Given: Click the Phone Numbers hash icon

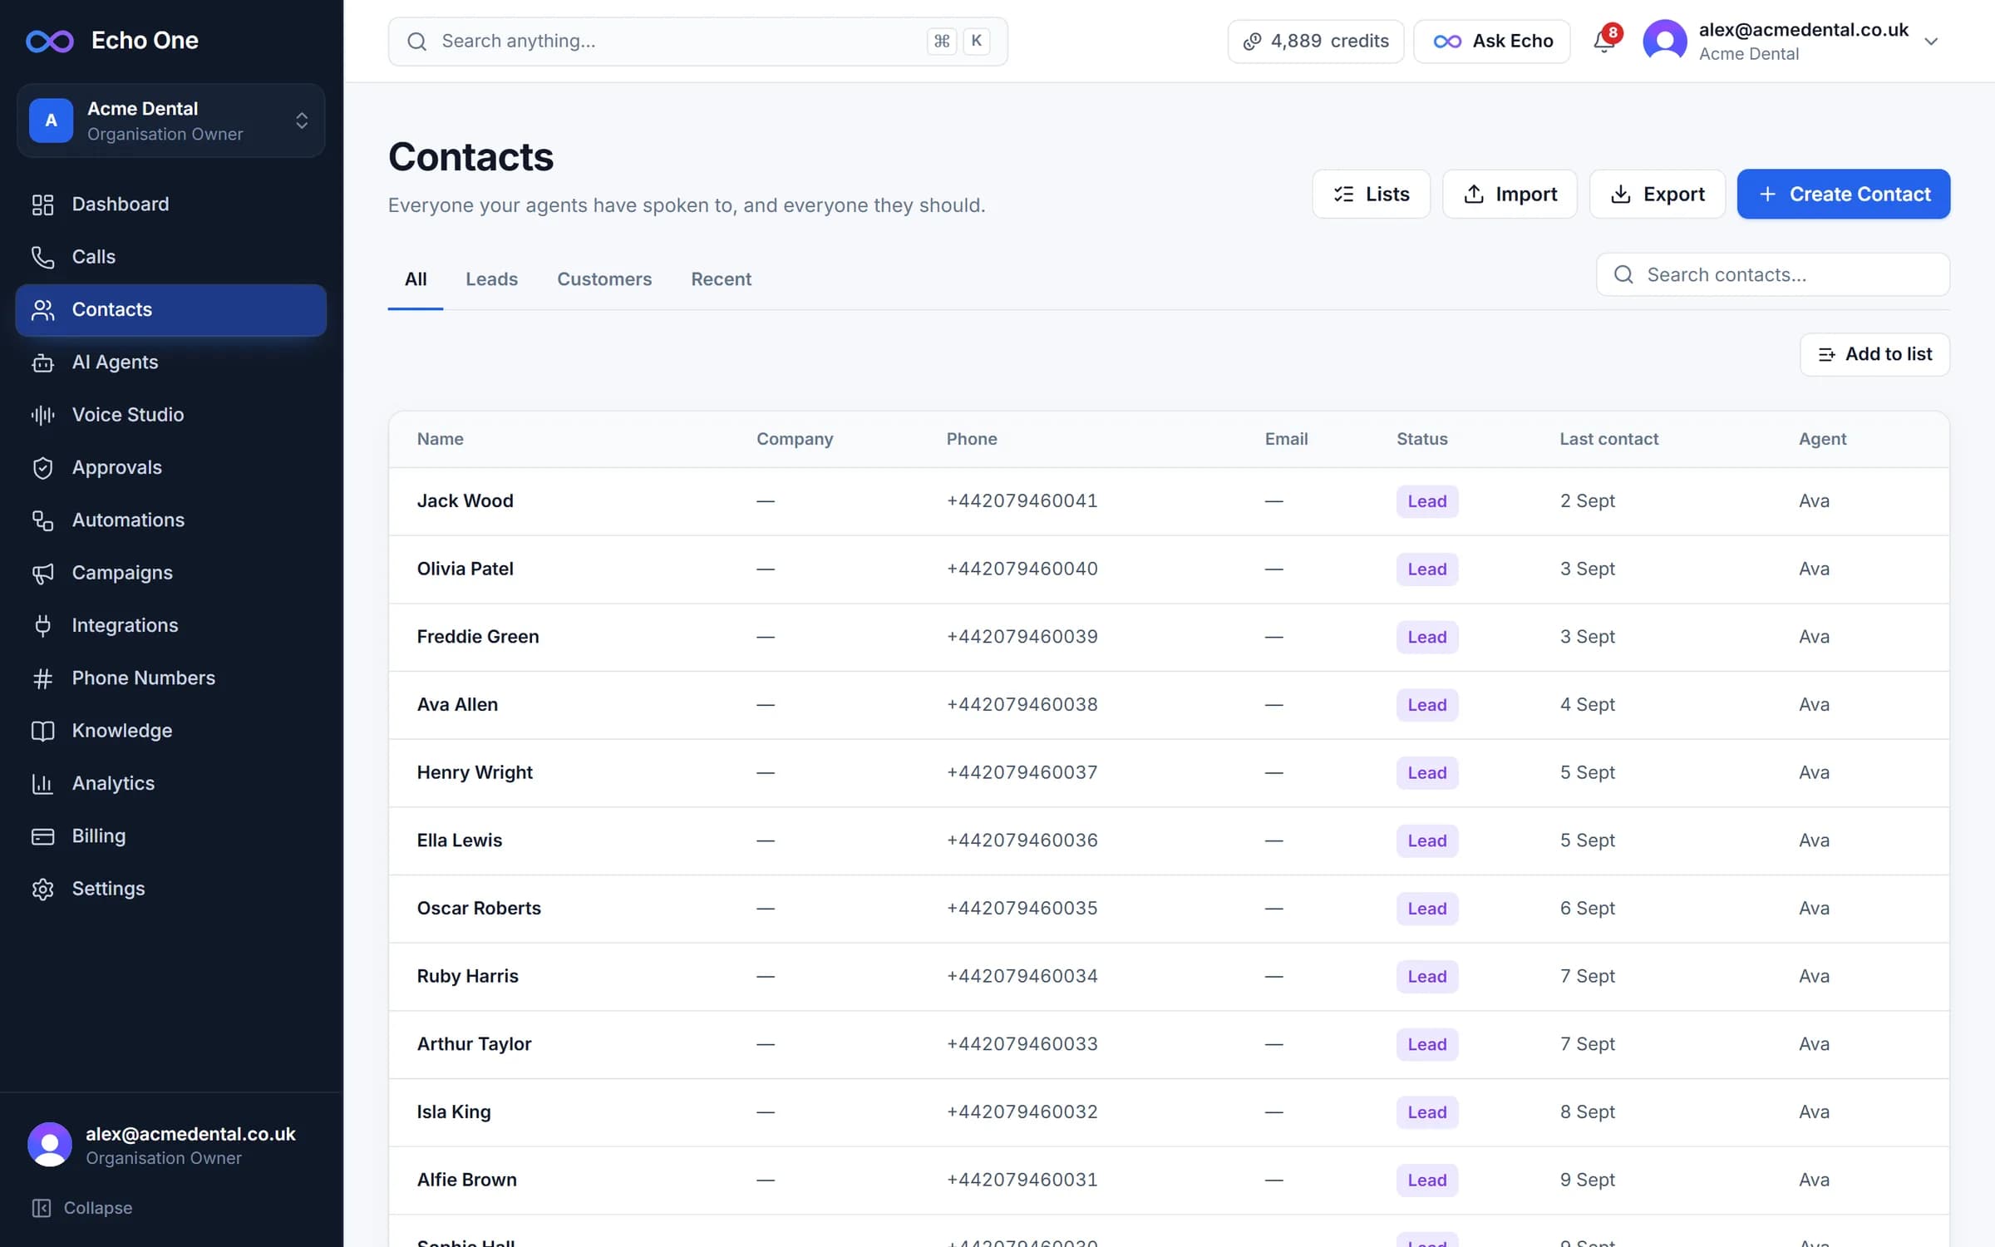Looking at the screenshot, I should coord(42,678).
